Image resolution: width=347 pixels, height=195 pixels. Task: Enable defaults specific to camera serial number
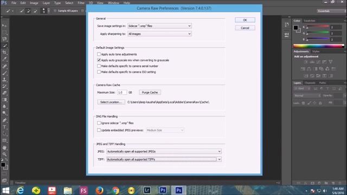(x=99, y=66)
